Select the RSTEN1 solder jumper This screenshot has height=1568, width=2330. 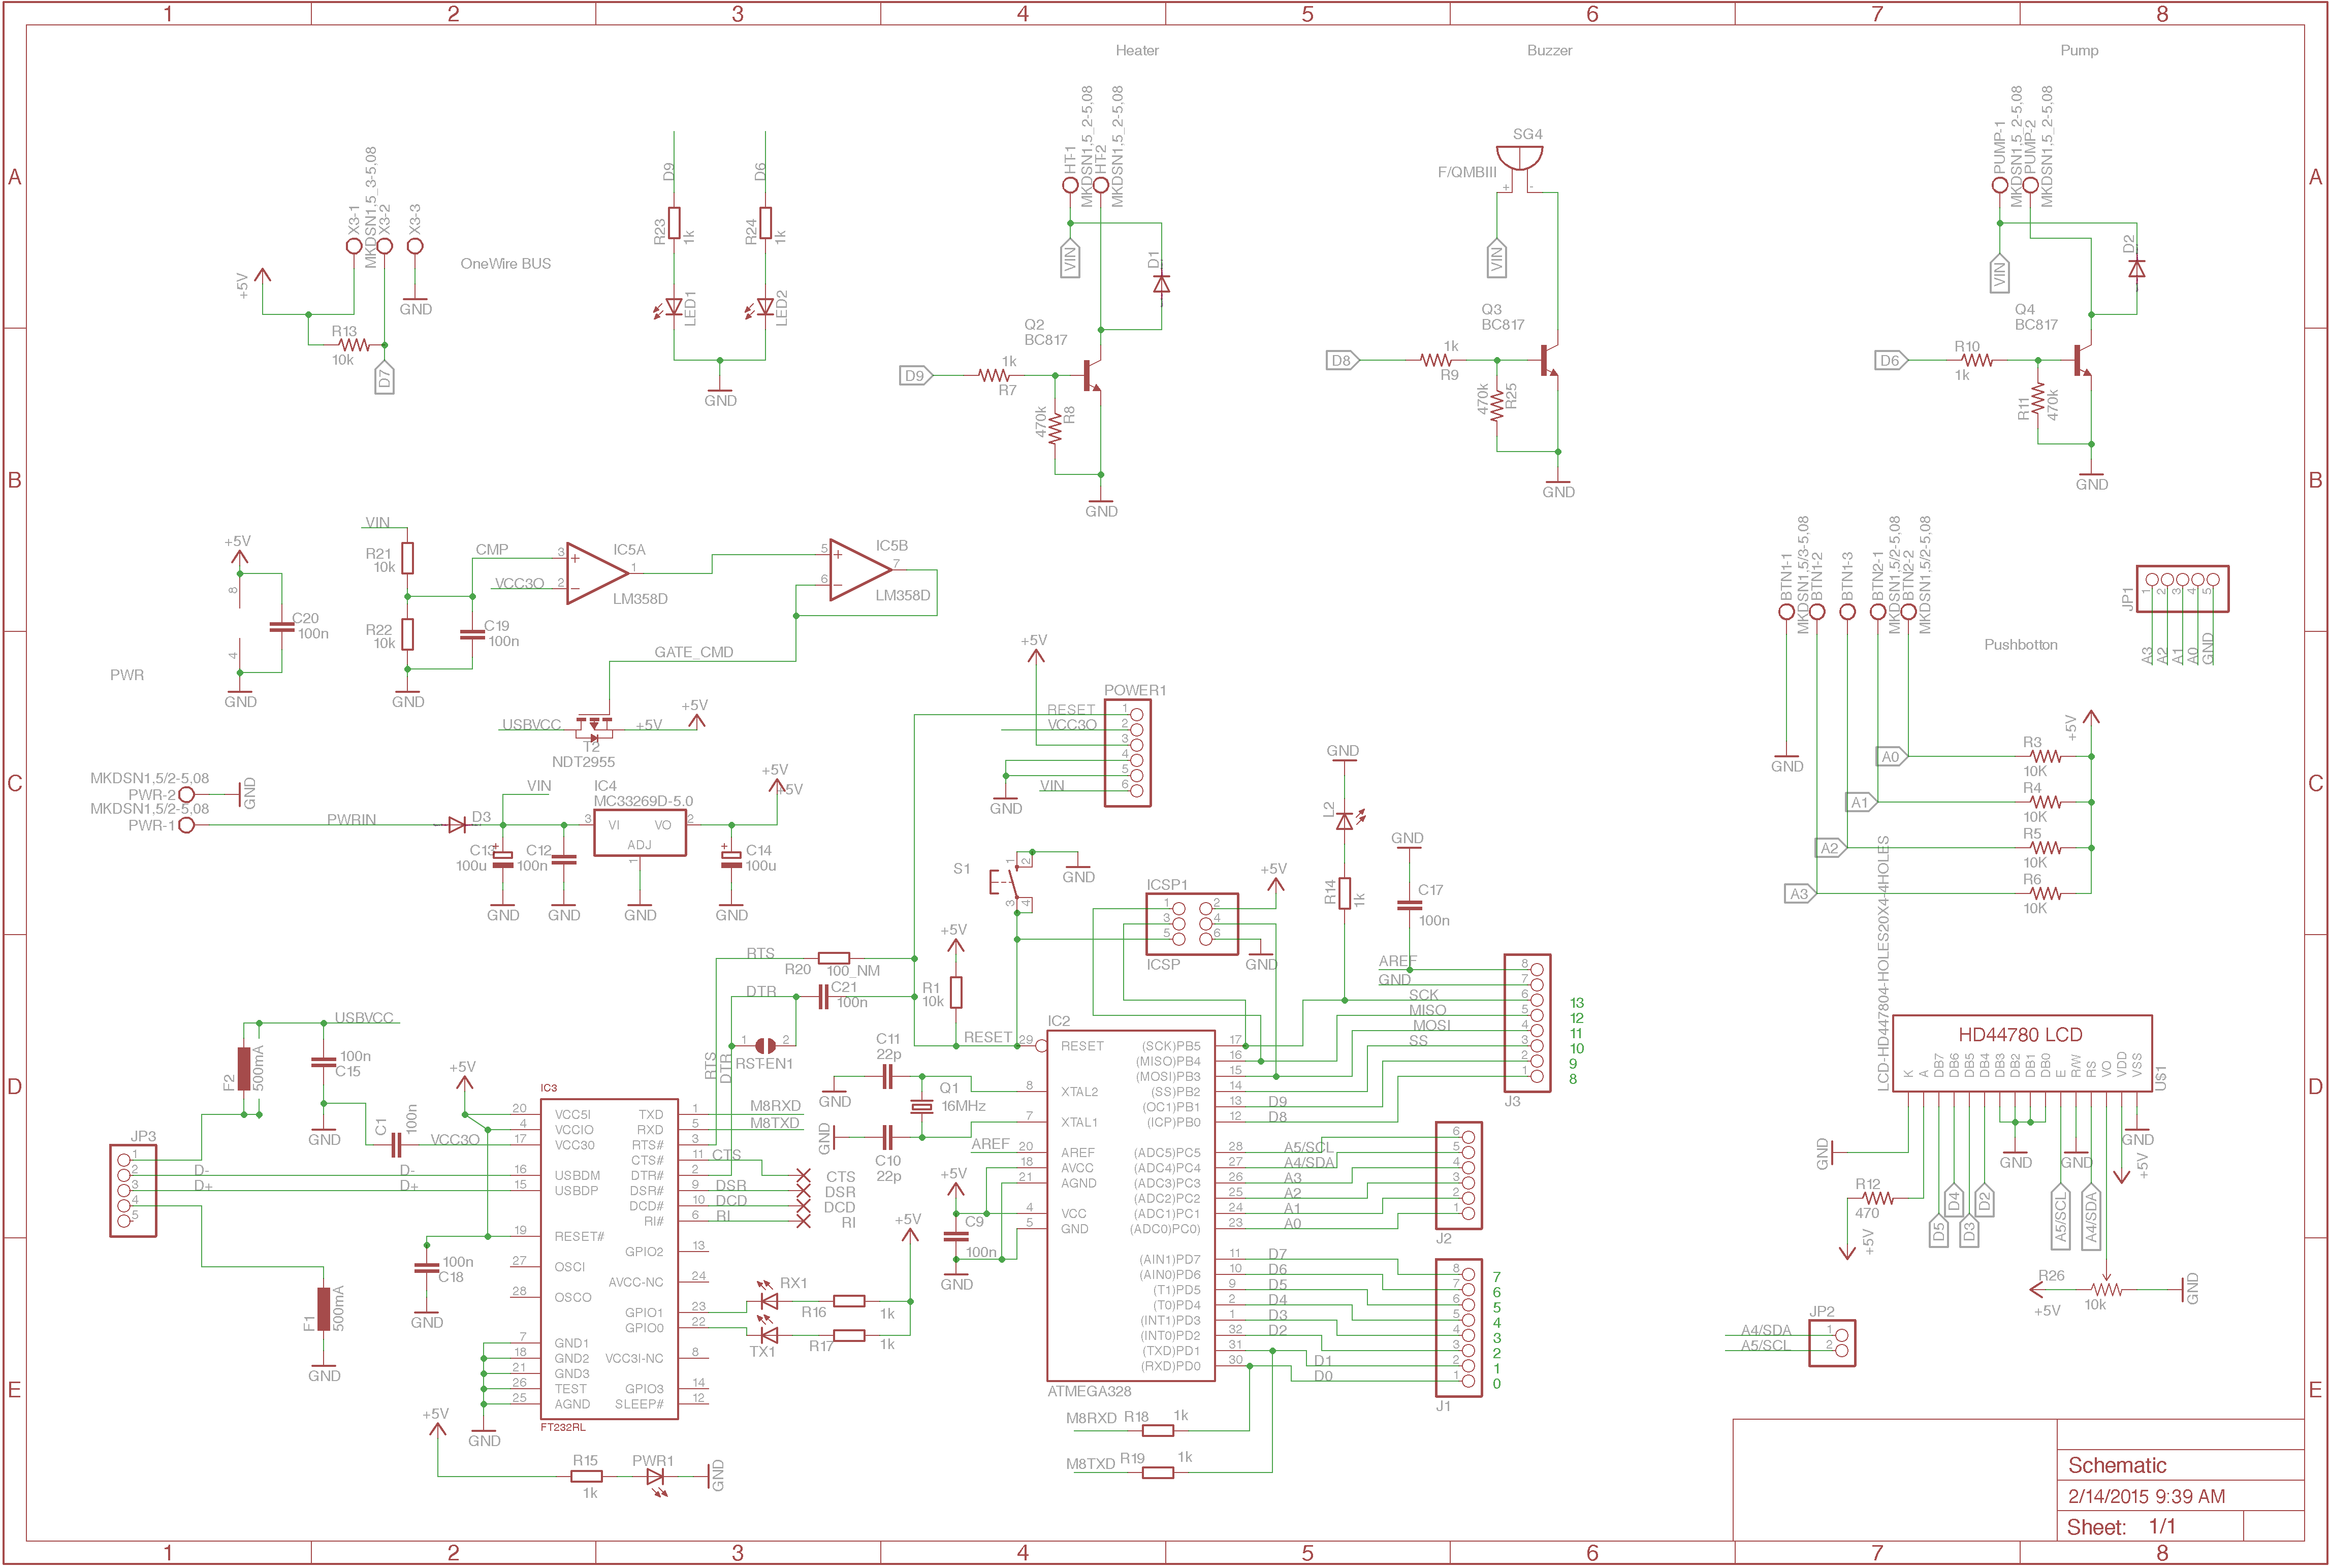click(766, 1045)
